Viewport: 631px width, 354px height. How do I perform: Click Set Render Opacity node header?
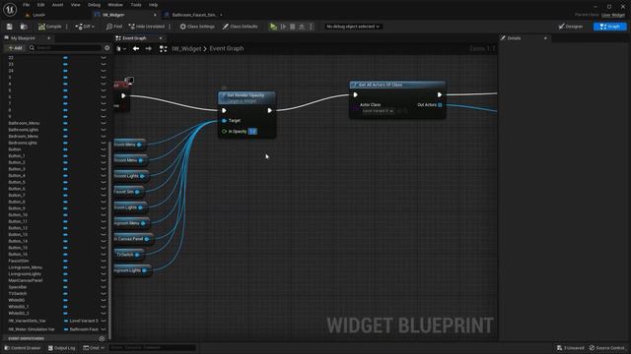tap(246, 97)
